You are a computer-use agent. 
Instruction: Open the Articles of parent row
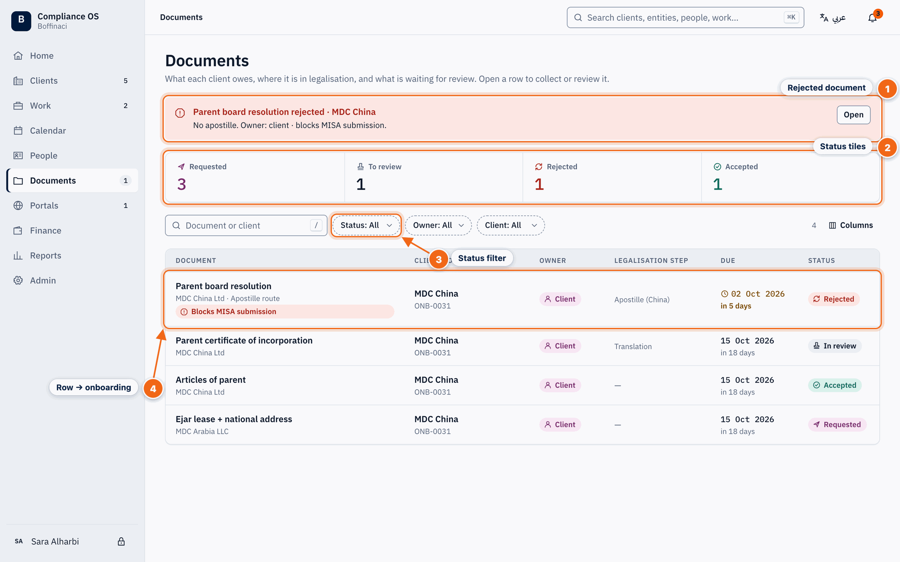coord(522,386)
